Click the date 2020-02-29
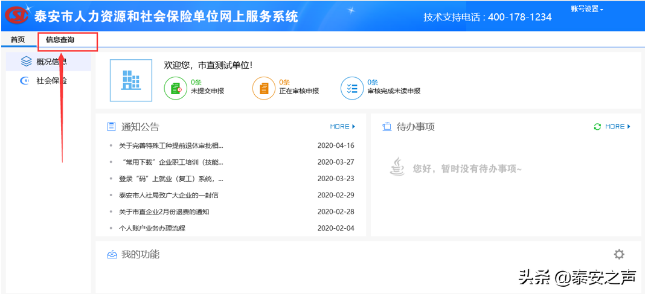645x294 pixels. point(336,196)
